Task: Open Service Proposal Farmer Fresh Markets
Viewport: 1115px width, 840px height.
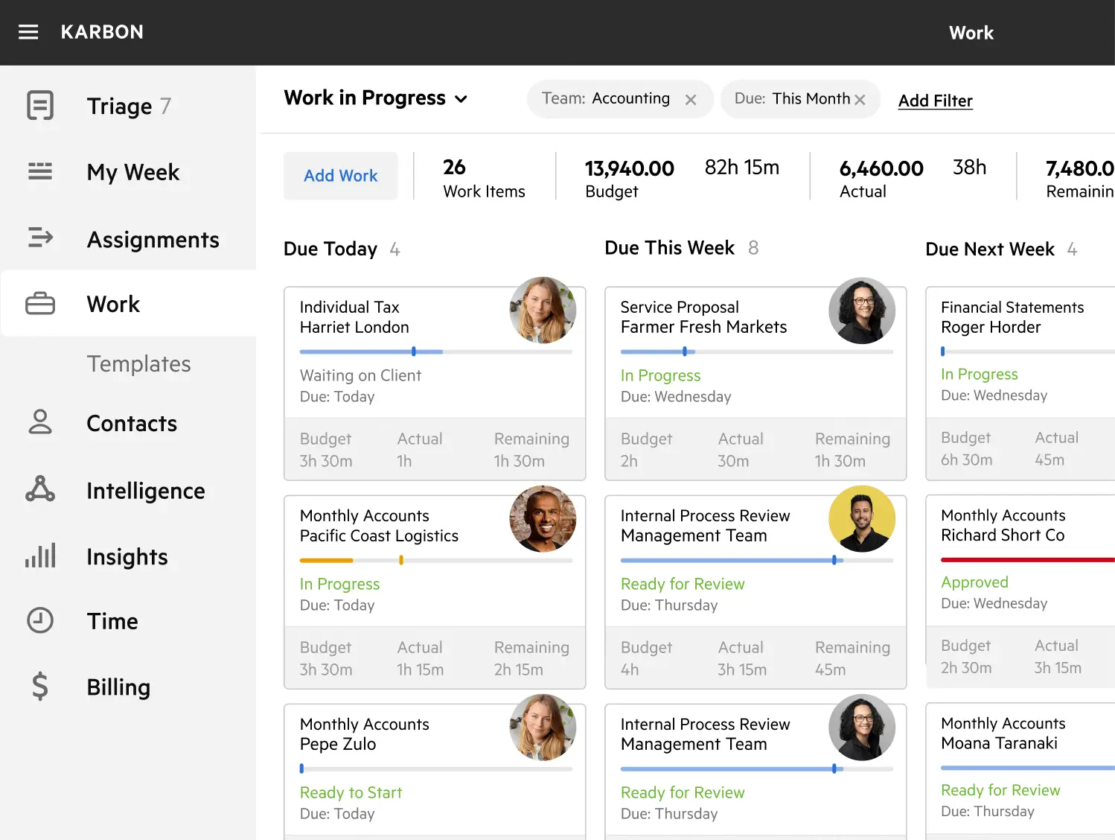Action: [x=755, y=384]
